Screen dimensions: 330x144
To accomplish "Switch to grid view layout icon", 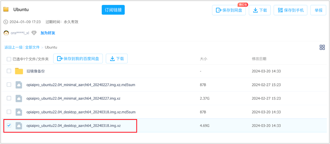I will (322, 47).
